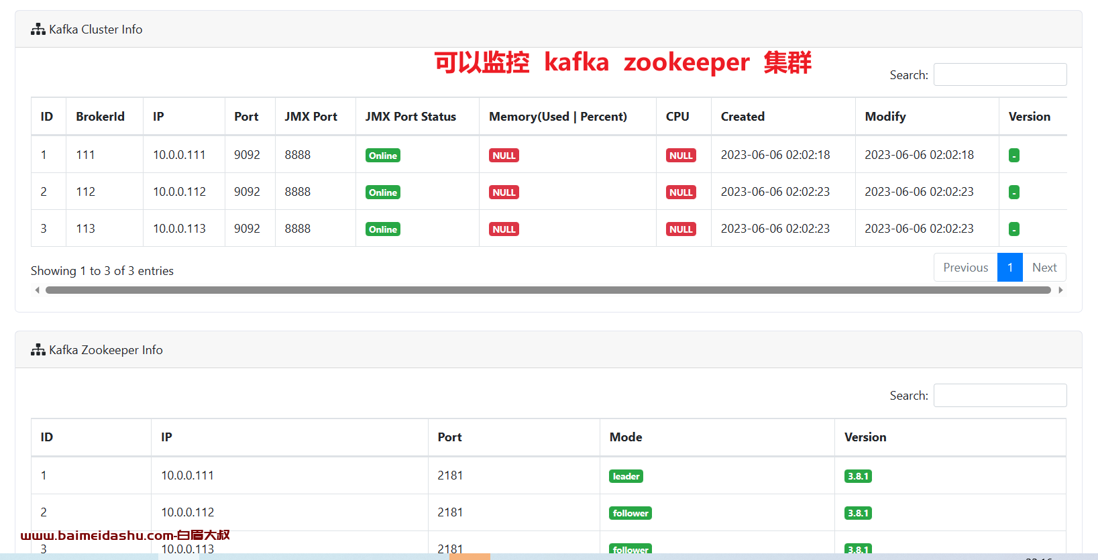The image size is (1098, 560).
Task: Click Memory NULL badge for broker 111
Action: tap(504, 156)
